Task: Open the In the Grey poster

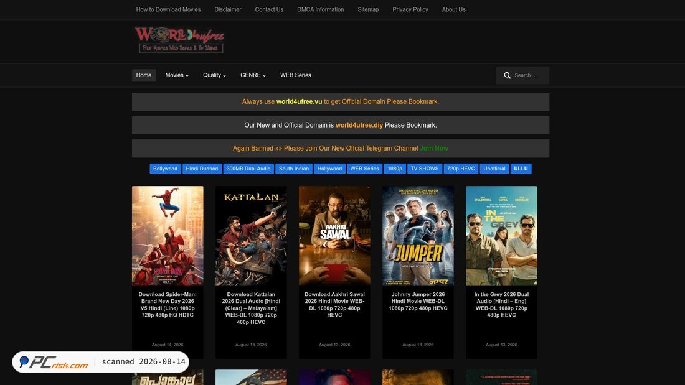Action: click(501, 236)
